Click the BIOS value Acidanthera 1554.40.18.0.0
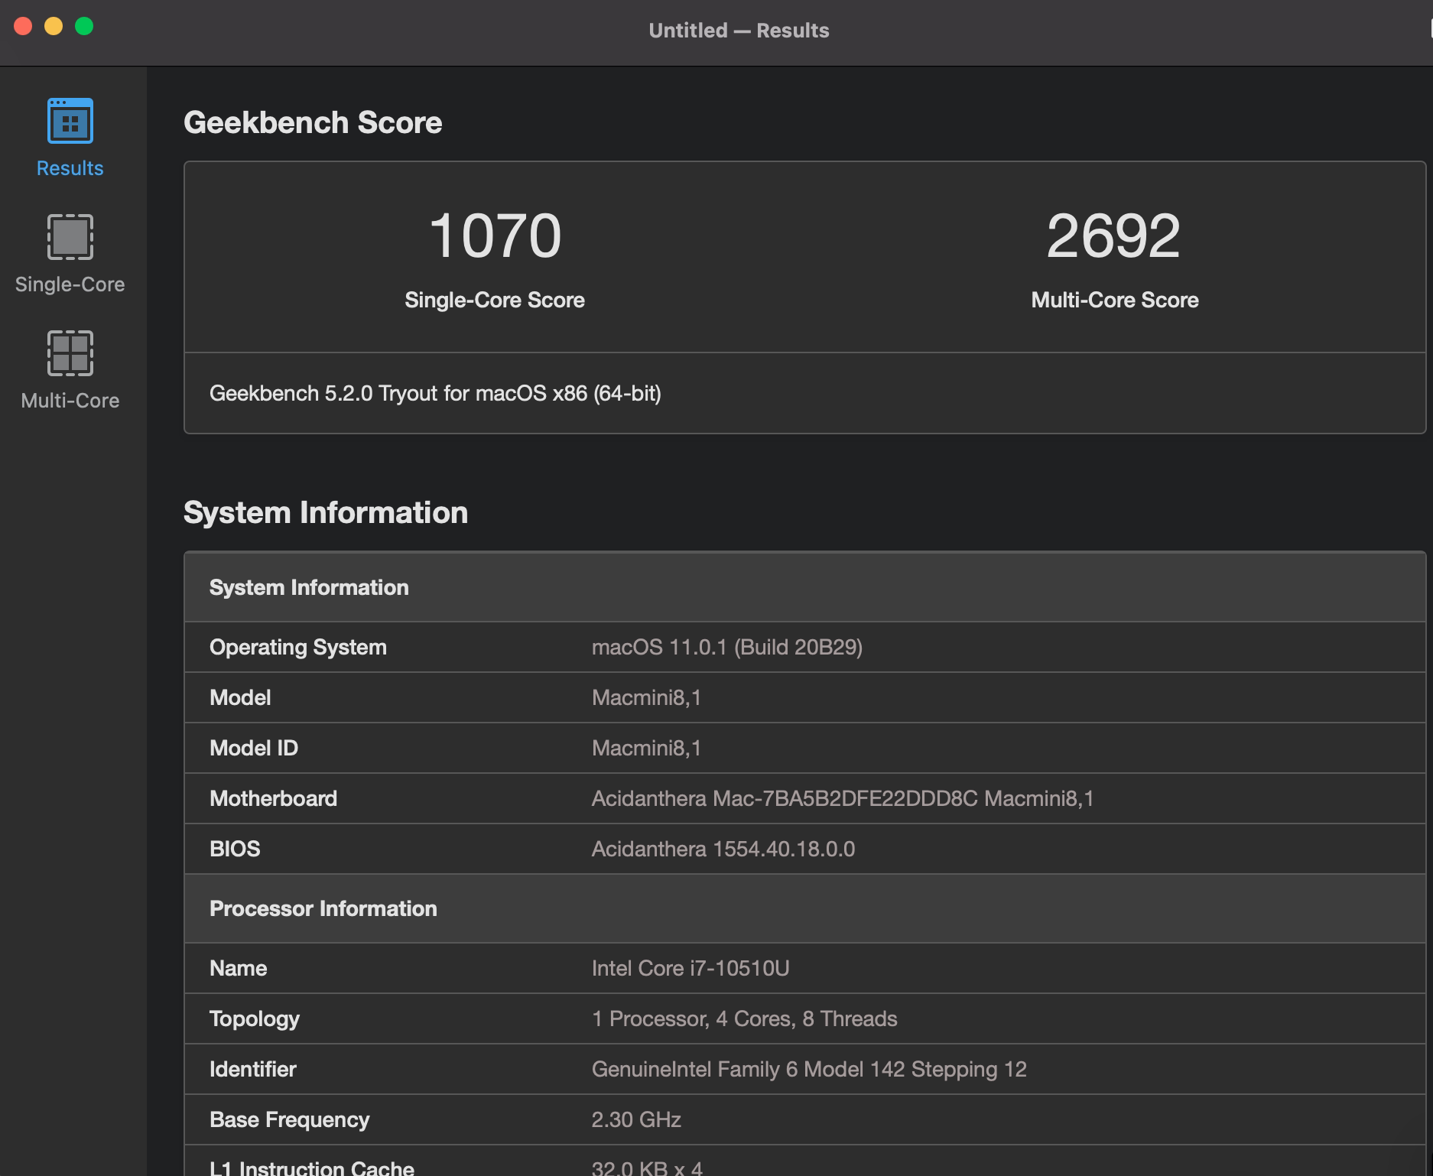 723,849
